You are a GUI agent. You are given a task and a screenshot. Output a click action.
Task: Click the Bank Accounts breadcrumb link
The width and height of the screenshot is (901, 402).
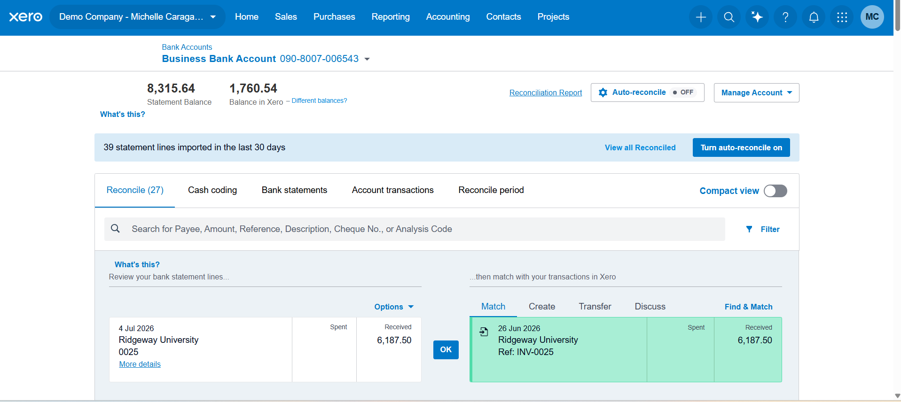click(x=187, y=47)
